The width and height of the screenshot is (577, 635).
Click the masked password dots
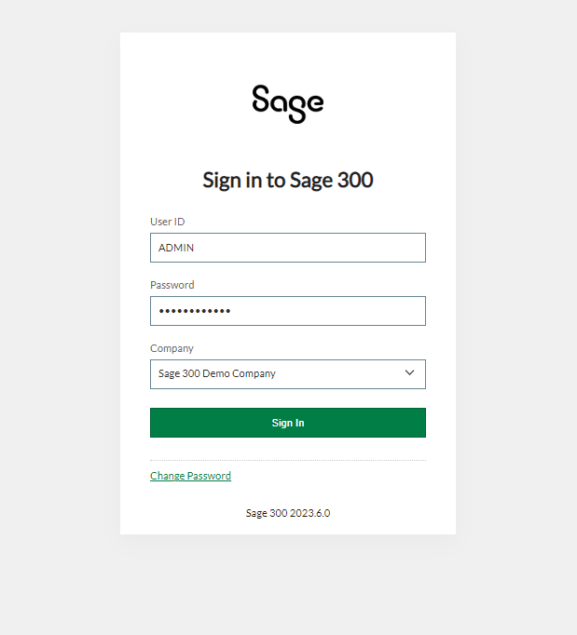click(195, 311)
